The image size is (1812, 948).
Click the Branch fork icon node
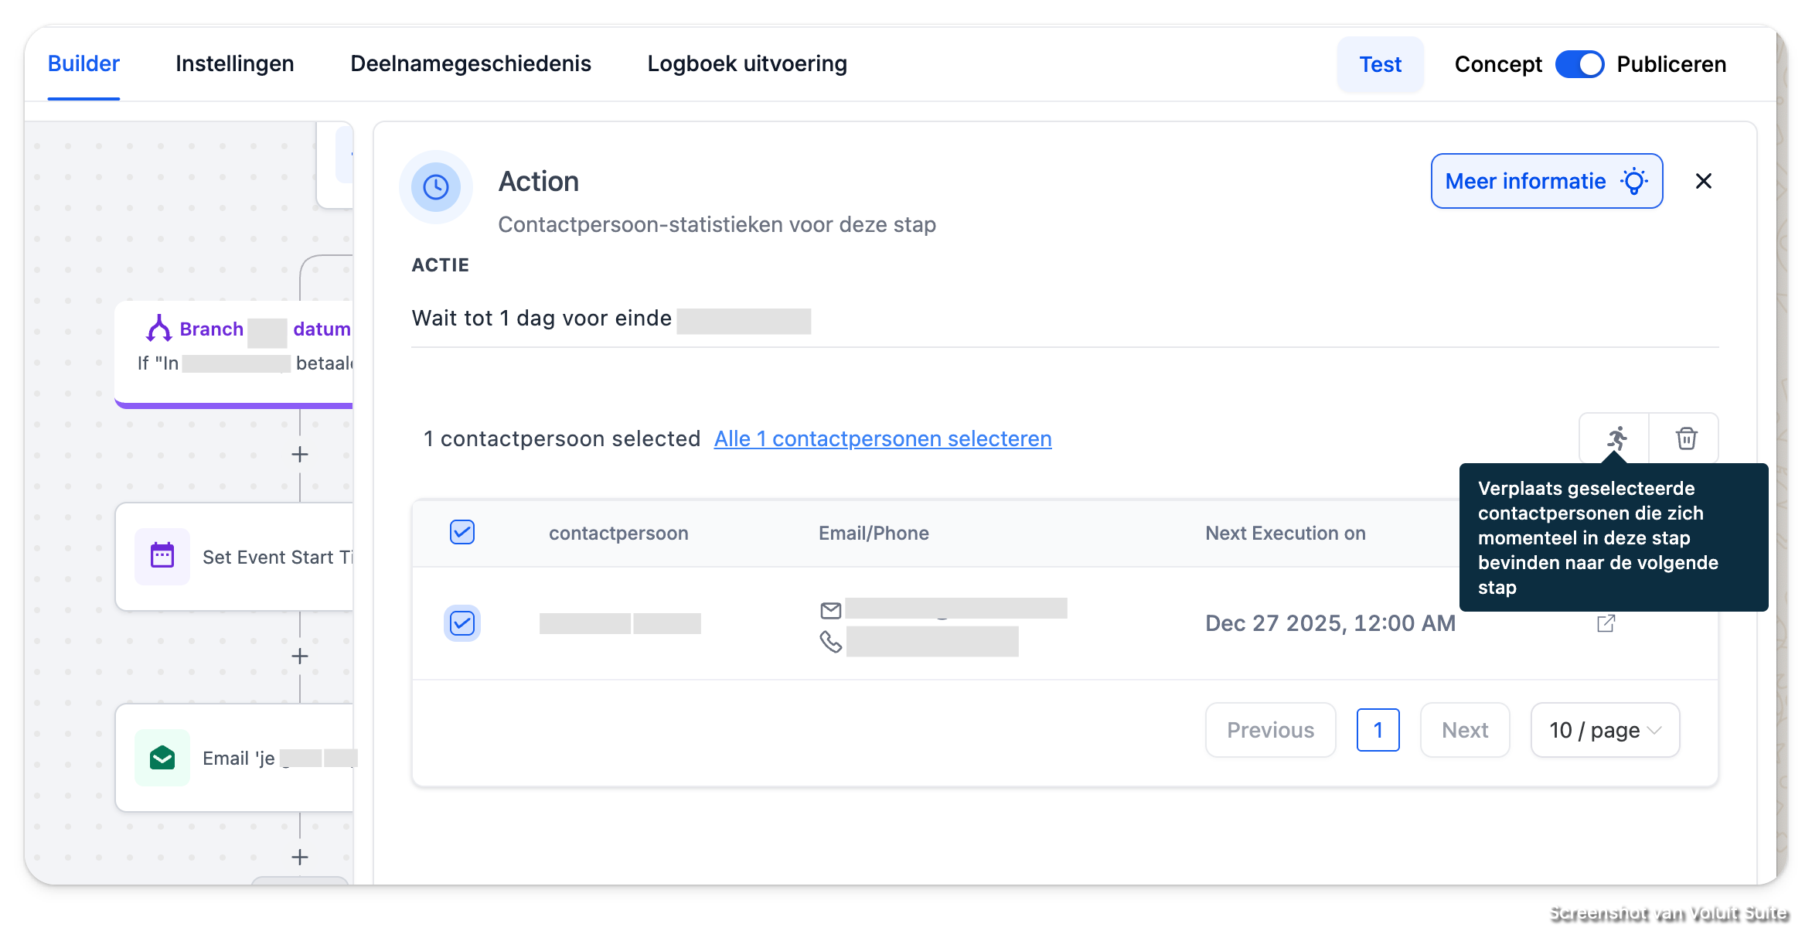(159, 329)
